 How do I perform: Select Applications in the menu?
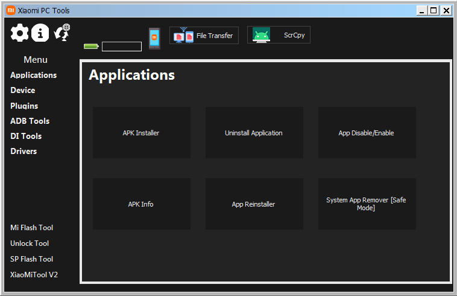point(34,75)
